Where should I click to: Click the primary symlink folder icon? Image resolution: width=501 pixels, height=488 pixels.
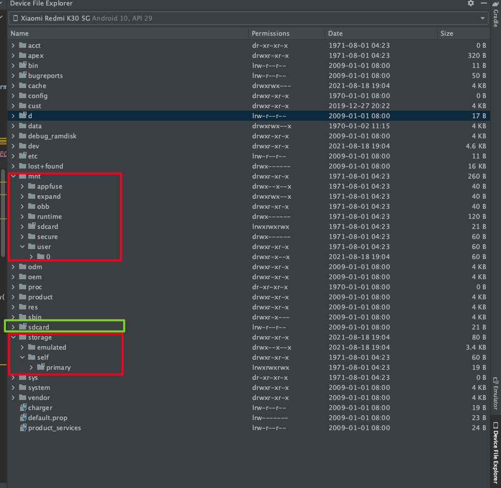pyautogui.click(x=40, y=367)
